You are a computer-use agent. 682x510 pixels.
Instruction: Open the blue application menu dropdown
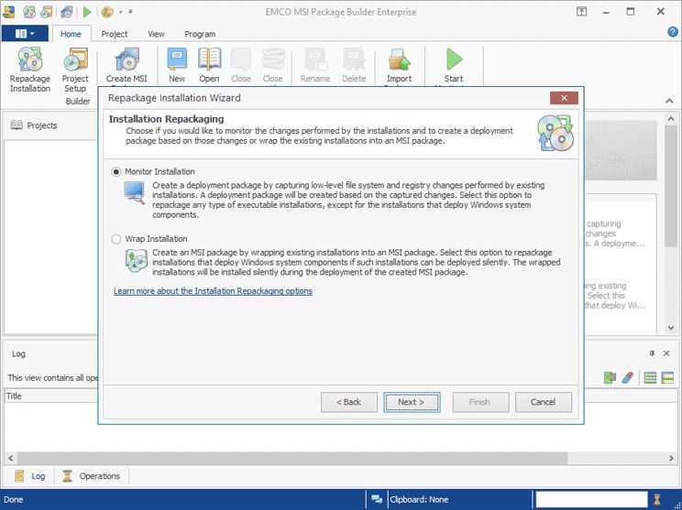(x=25, y=34)
